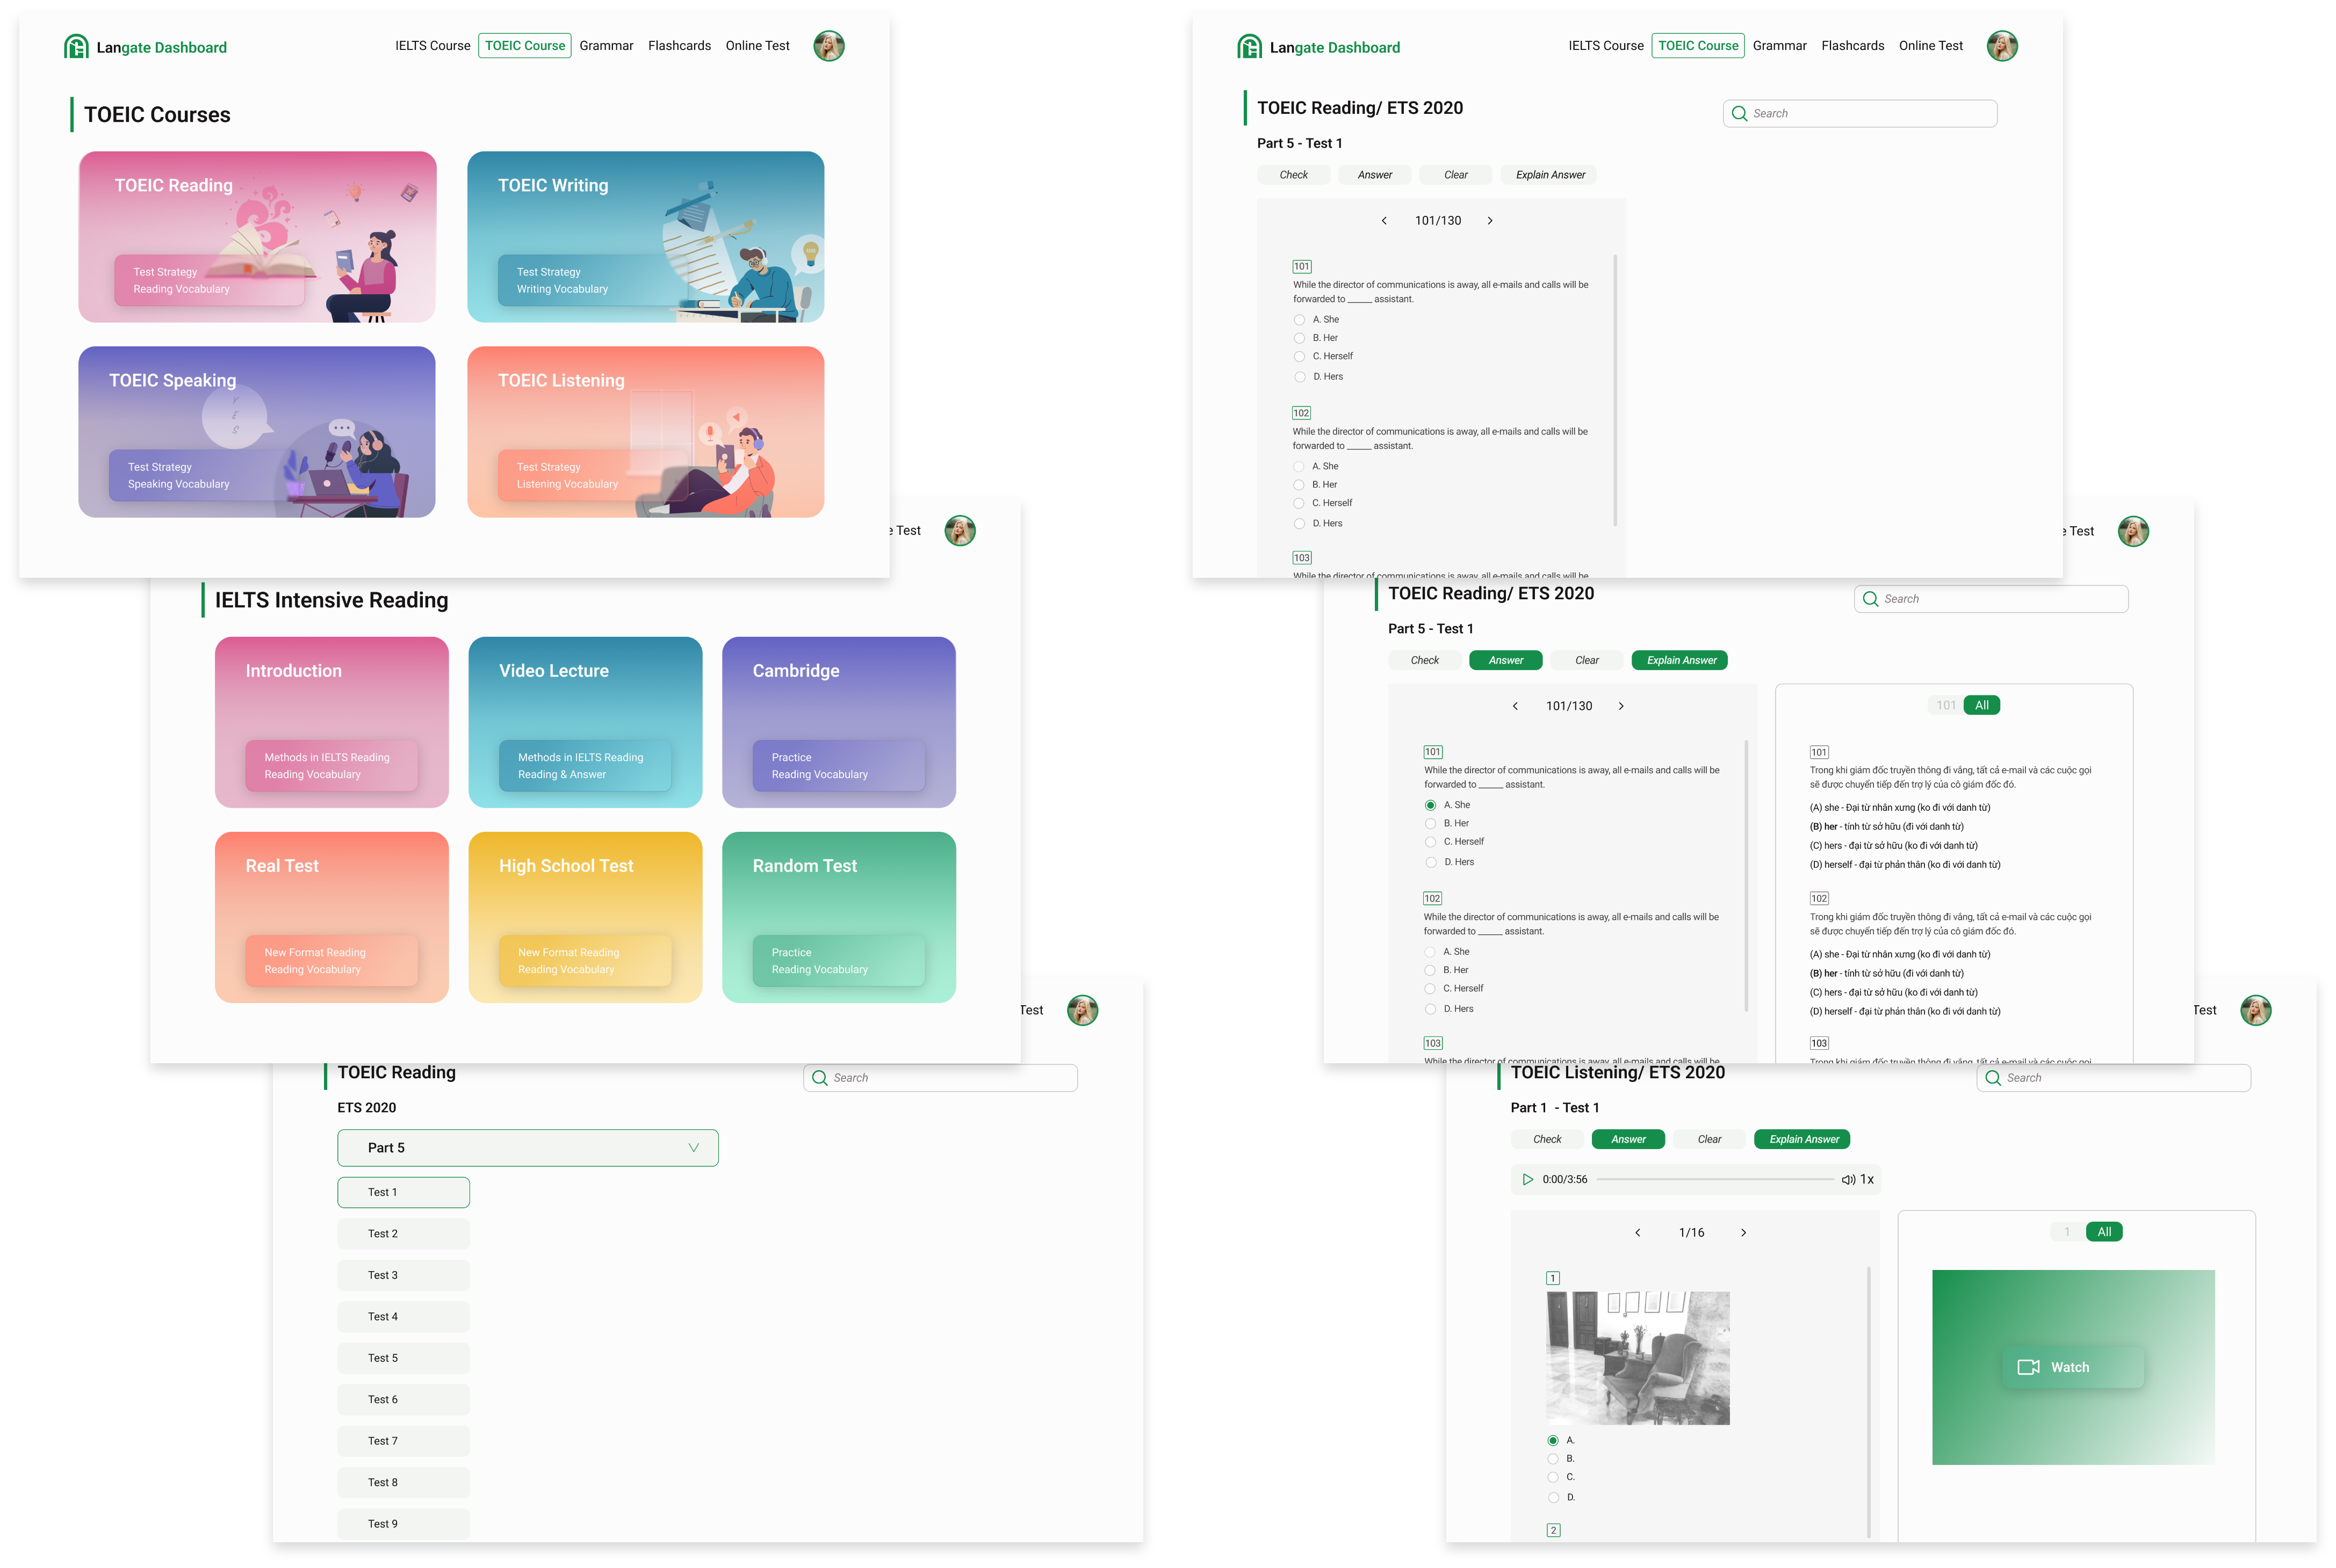2336x1568 pixels.
Task: Open the TOEIC Speaking course card
Action: [257, 432]
